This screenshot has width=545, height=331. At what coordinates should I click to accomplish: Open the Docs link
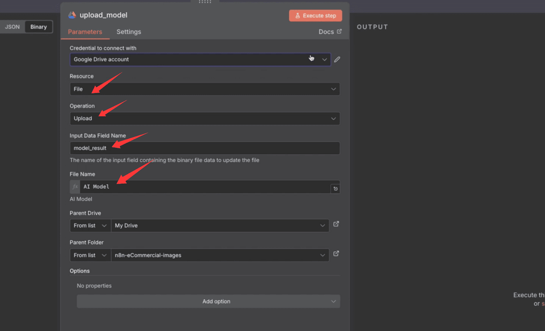click(330, 32)
